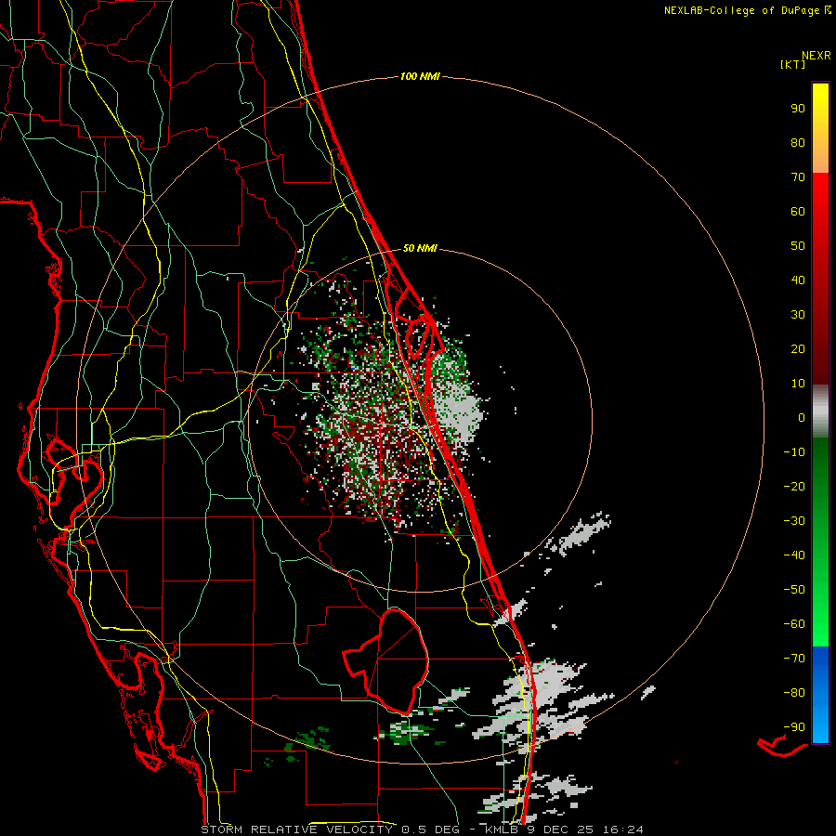
Task: Select the 0 value on velocity scale
Action: [802, 417]
